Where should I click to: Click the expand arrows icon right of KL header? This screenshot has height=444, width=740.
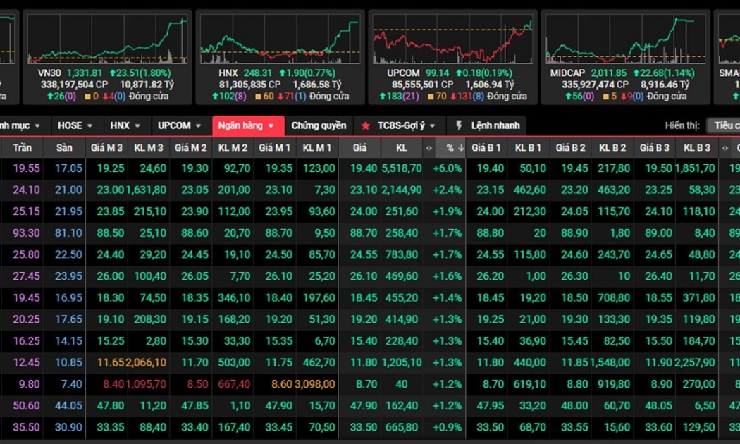428,148
